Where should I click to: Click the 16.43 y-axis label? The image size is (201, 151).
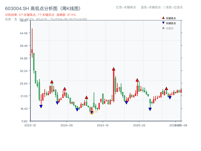24,109
